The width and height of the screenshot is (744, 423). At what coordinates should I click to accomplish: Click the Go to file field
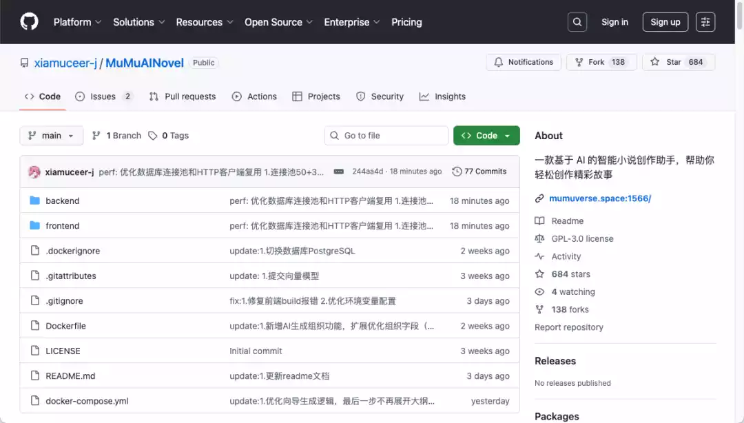(x=386, y=136)
